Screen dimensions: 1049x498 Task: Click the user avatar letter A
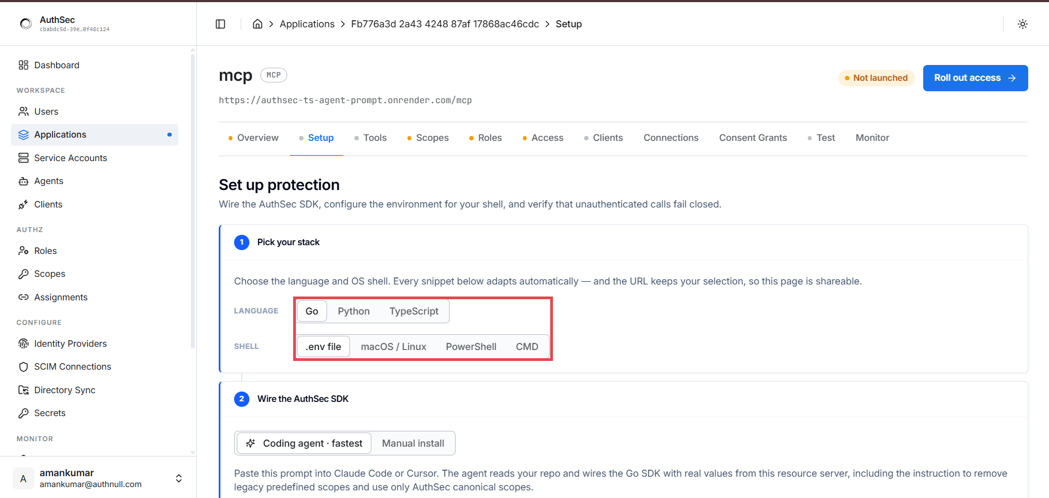[23, 479]
